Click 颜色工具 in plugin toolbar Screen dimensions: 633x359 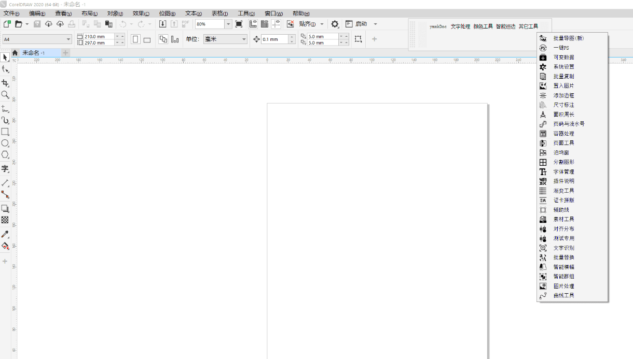point(483,26)
